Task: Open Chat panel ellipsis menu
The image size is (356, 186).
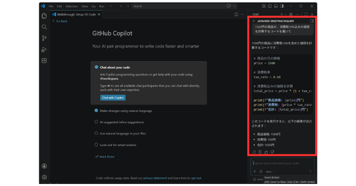Action: point(297,14)
